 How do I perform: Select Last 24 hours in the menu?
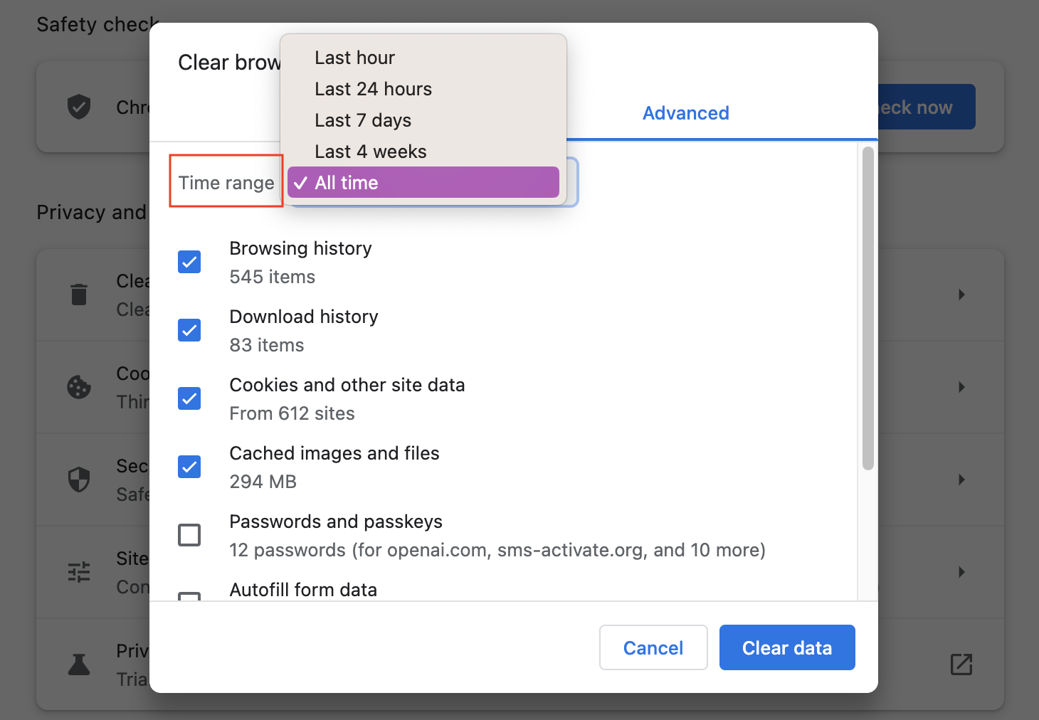tap(373, 89)
